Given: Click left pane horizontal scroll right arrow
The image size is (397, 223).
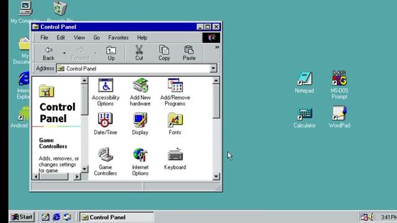Looking at the screenshot, I should tap(77, 177).
